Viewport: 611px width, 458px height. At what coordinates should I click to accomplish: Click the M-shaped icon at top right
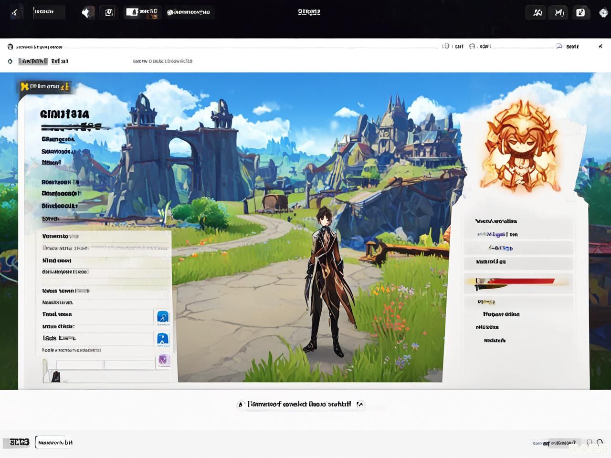(559, 12)
